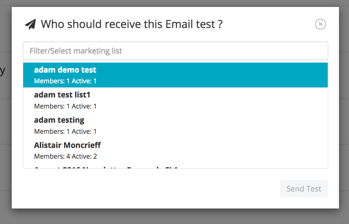The width and height of the screenshot is (349, 224).
Task: Click the word Email in dialog heading
Action: [x=179, y=24]
